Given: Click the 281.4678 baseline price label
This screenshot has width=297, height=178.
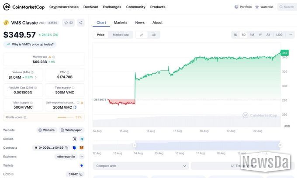Looking at the screenshot, I should 100,99.
